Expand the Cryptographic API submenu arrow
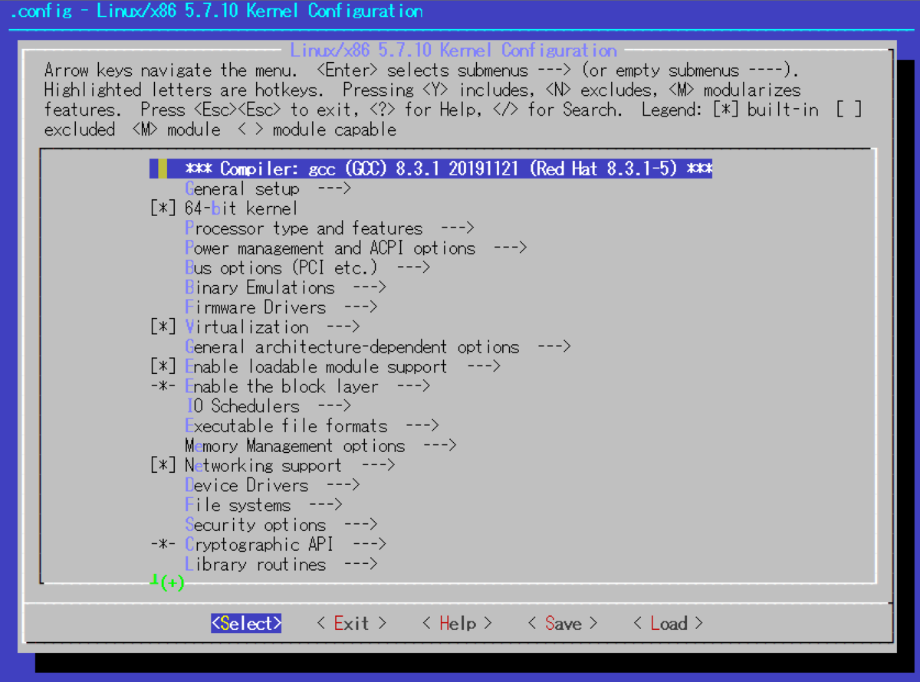920x682 pixels. [370, 545]
